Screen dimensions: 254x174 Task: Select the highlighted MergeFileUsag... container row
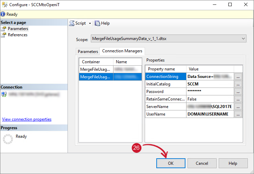pyautogui.click(x=110, y=77)
